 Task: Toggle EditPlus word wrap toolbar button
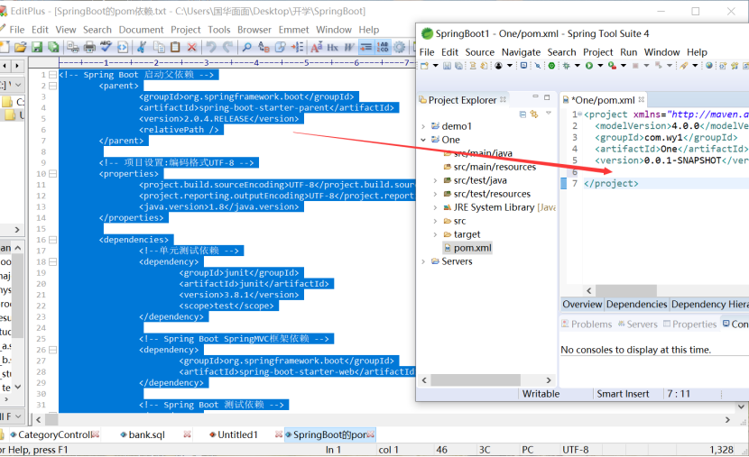(350, 47)
